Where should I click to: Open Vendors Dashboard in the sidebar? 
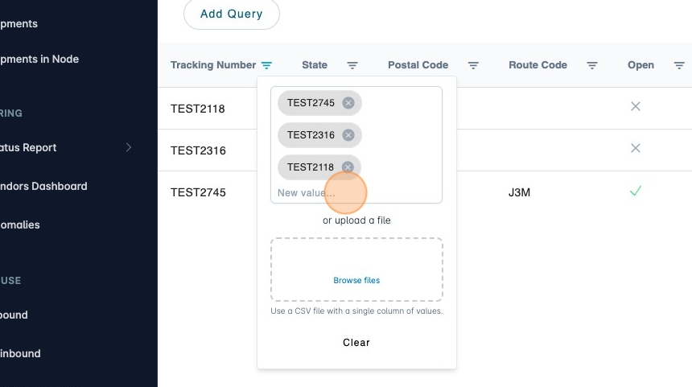pos(43,186)
